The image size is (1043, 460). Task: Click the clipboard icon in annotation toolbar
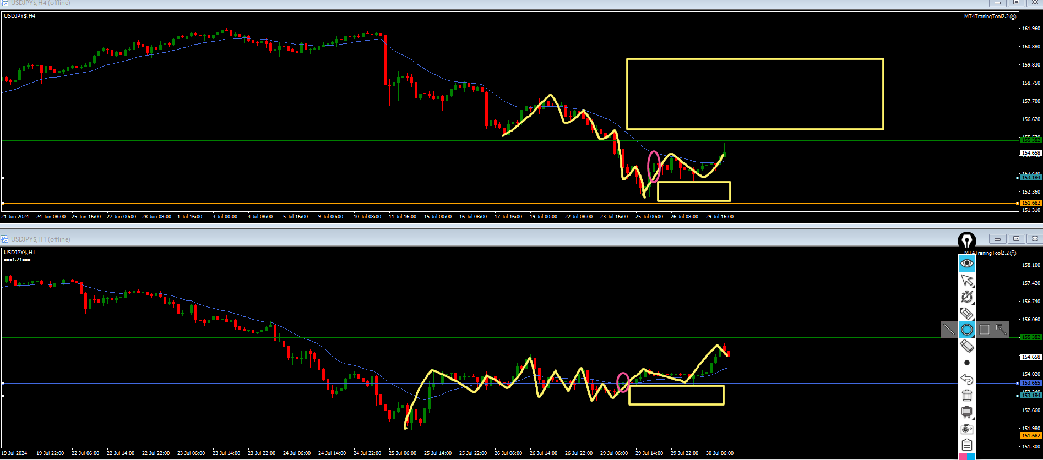(966, 445)
